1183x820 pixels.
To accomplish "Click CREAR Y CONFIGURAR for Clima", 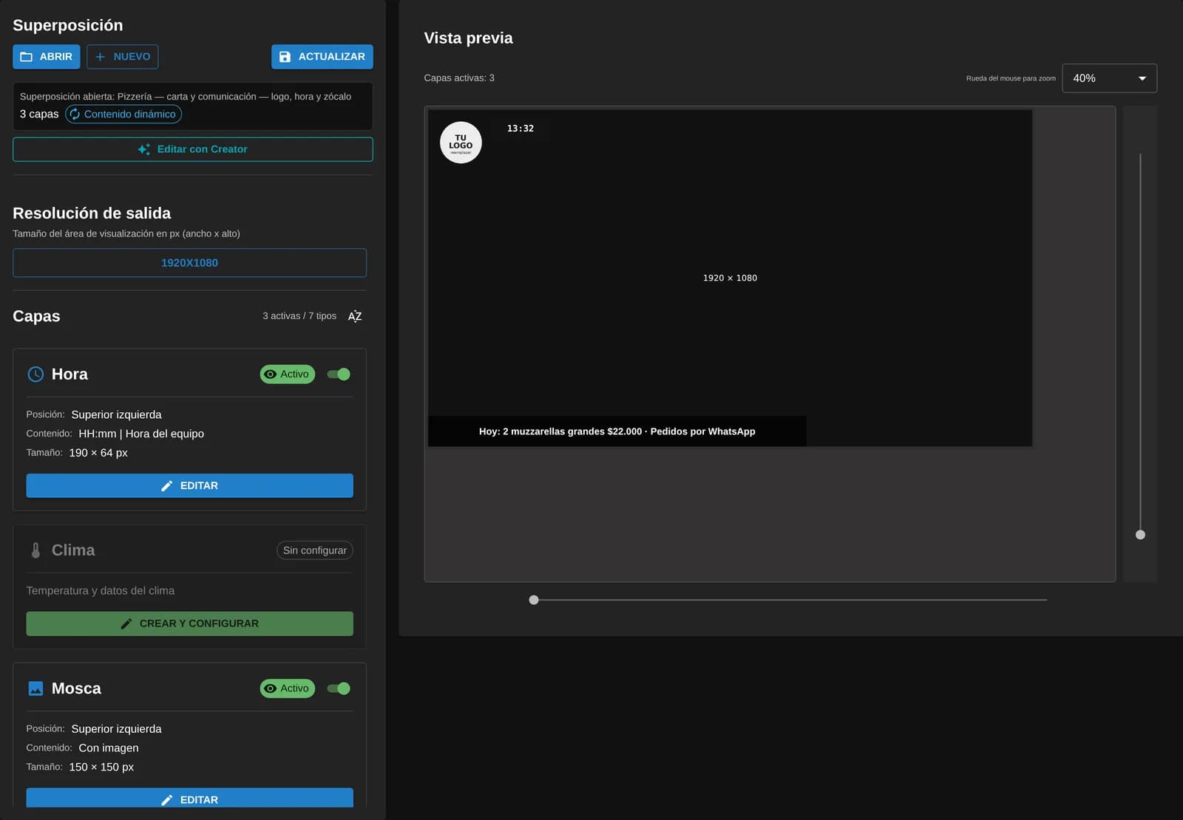I will click(x=189, y=623).
